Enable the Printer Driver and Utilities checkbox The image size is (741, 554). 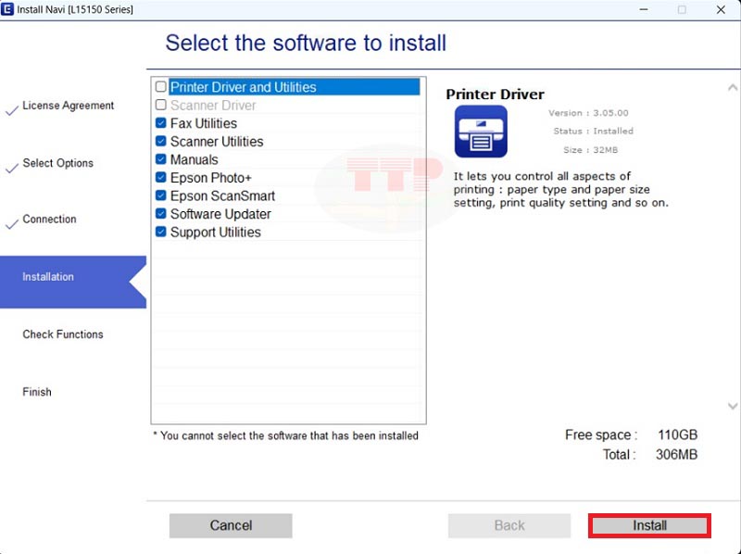160,86
